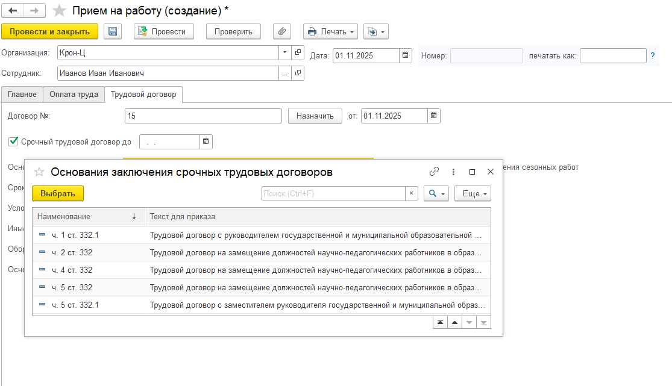The image size is (672, 386).
Task: Select the row ч. 4 ст. 332
Action: tap(72, 270)
